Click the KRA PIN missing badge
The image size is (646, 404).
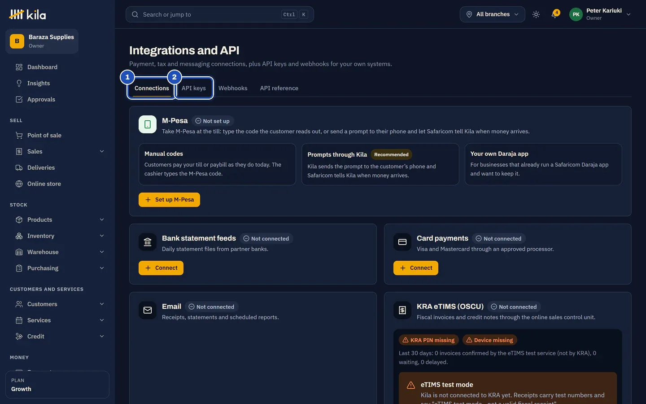[x=428, y=340]
